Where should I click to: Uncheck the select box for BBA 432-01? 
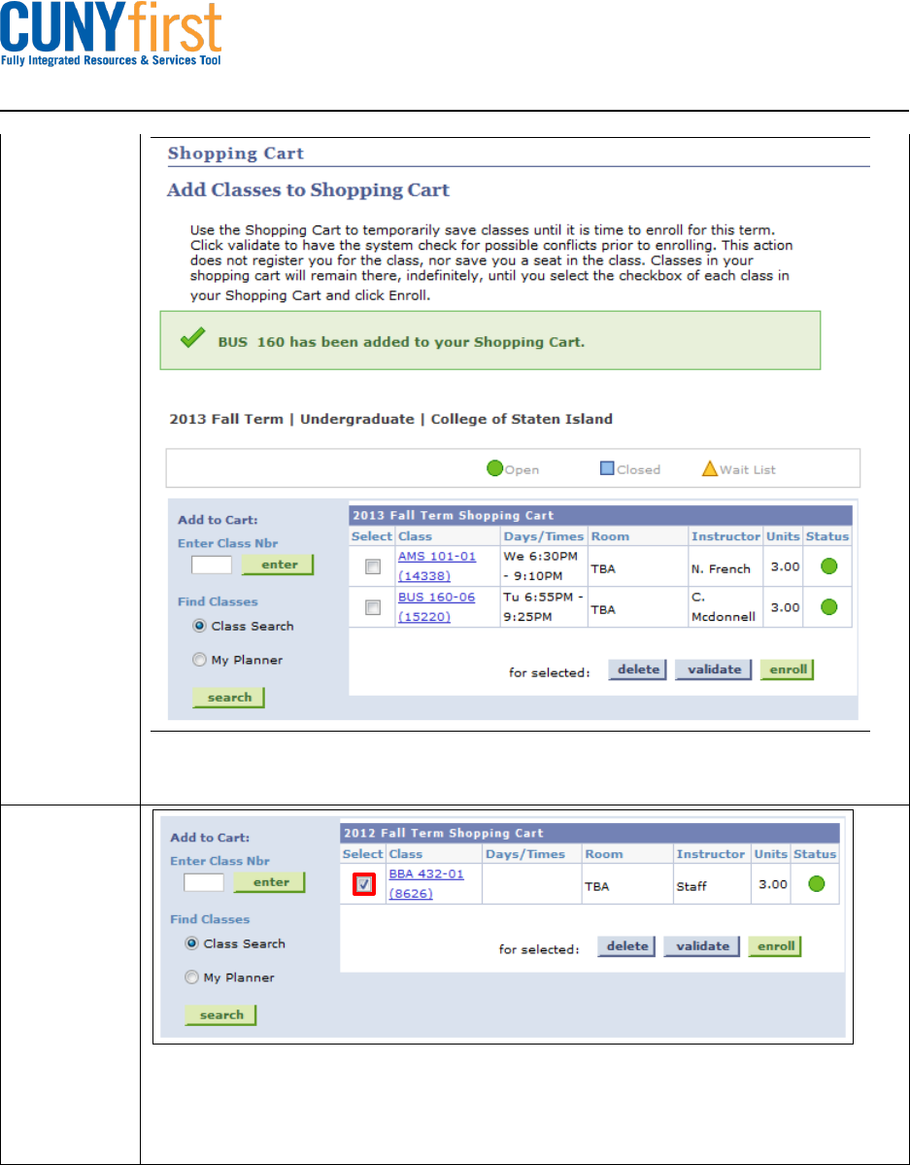(x=363, y=885)
